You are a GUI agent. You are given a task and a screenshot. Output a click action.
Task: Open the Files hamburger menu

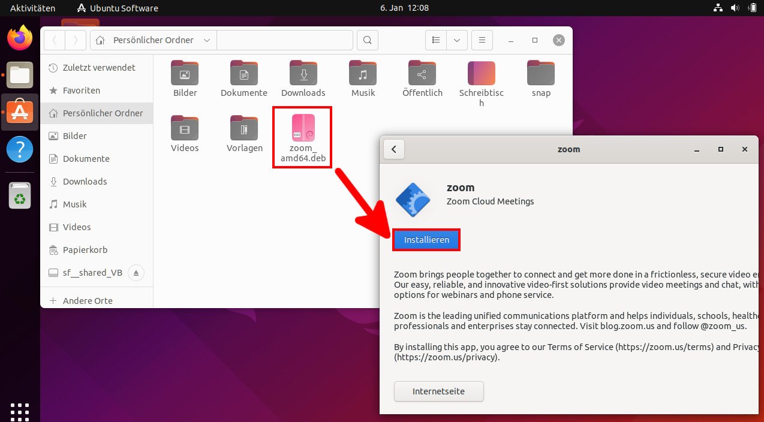482,40
